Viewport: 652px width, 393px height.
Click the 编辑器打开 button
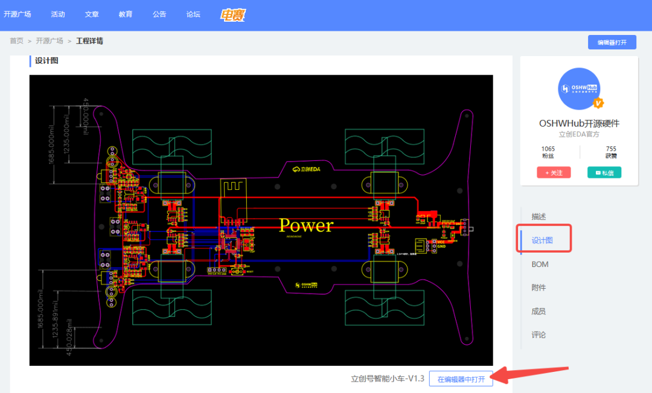(612, 42)
